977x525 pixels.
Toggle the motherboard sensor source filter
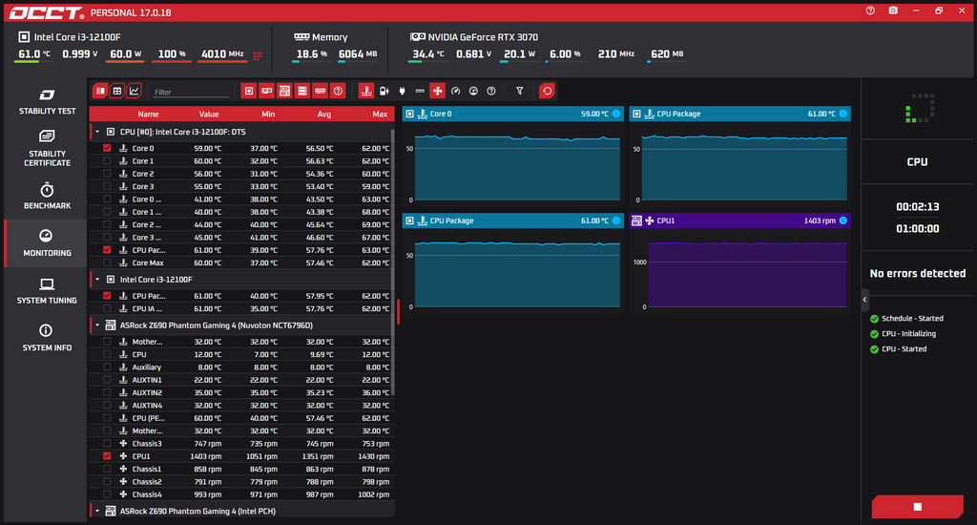coord(284,91)
